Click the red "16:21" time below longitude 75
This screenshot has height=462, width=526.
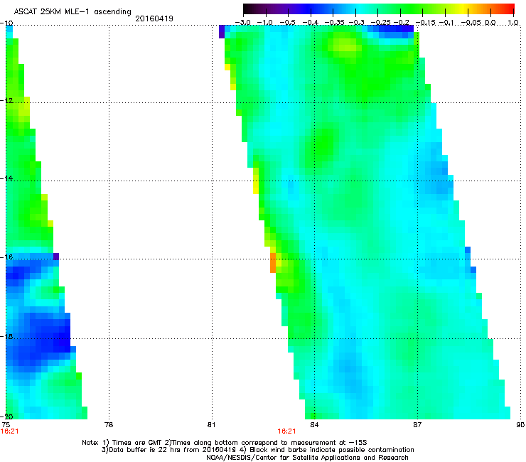pyautogui.click(x=9, y=431)
